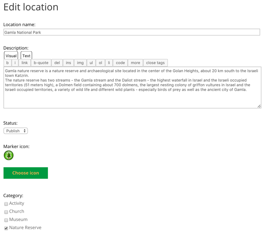Insert a link with the link button

point(24,63)
